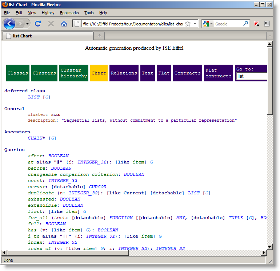280x271 pixels.
Task: Select the list Chart browser tab
Action: (x=23, y=36)
